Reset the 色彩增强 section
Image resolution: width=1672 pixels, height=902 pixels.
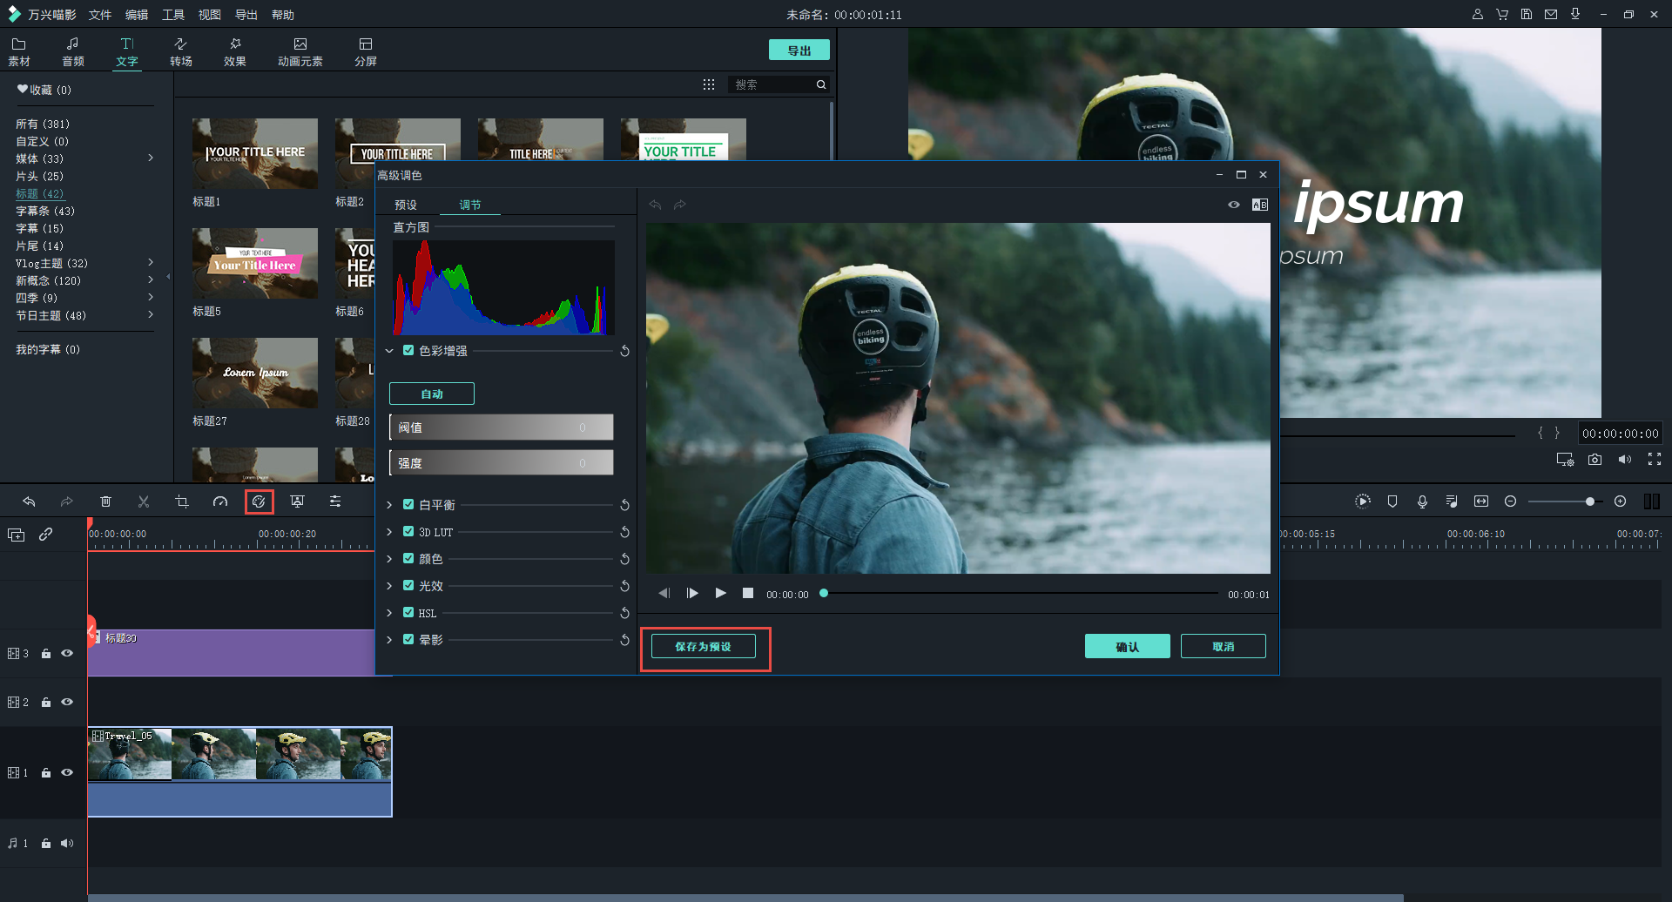click(x=624, y=351)
